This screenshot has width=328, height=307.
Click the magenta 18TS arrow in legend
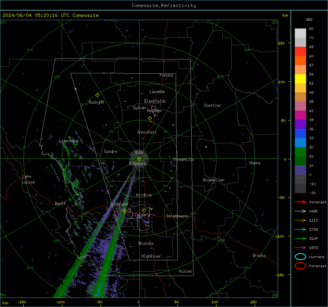(300, 247)
